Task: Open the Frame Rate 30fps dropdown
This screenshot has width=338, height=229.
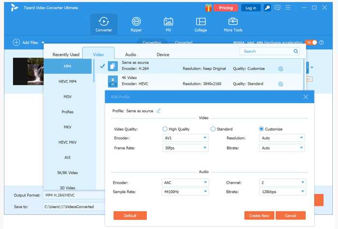Action: coord(185,148)
